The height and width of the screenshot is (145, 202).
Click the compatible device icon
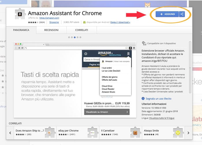point(144,43)
